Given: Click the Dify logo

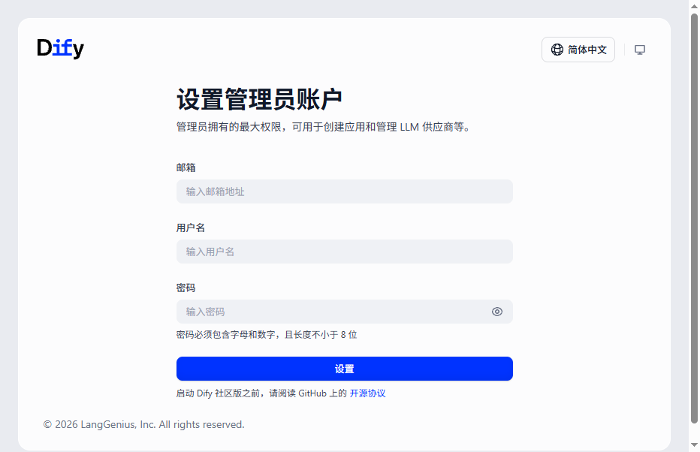Looking at the screenshot, I should tap(60, 48).
